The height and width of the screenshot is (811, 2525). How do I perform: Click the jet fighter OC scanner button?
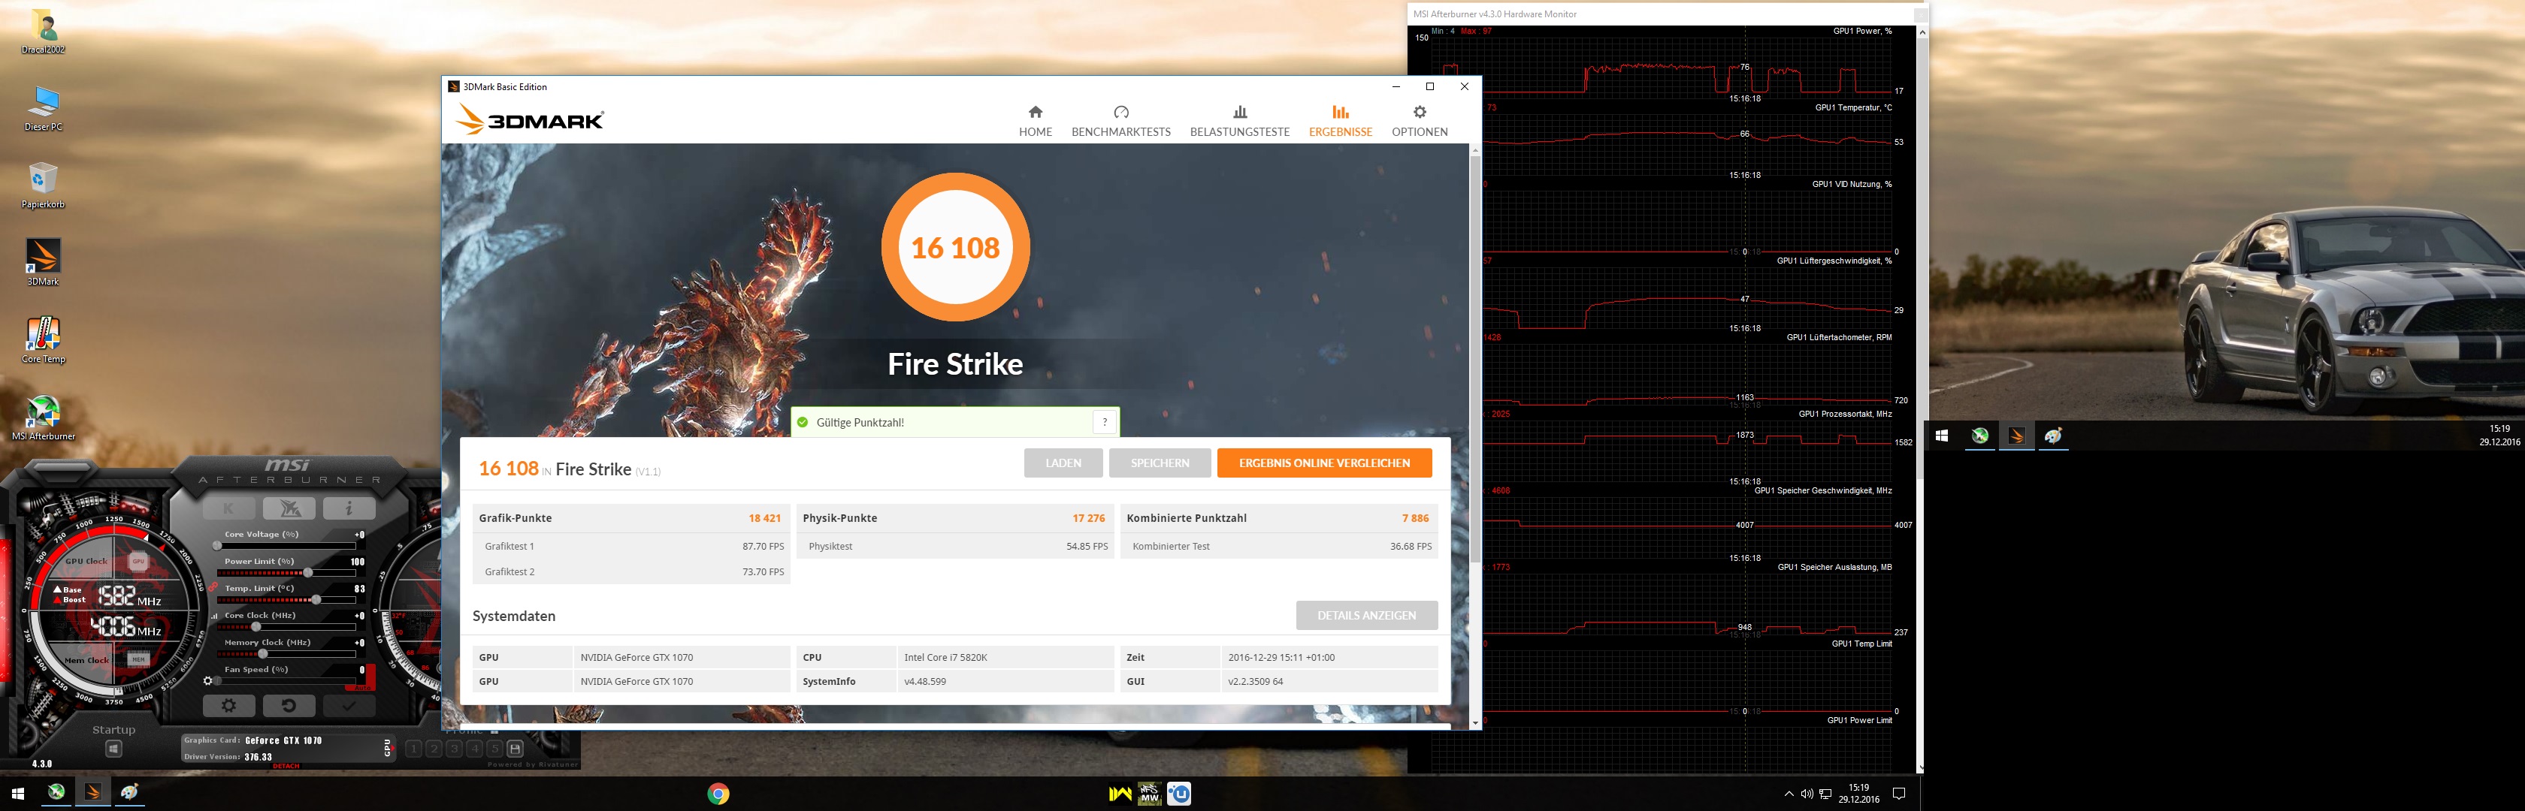[x=289, y=508]
